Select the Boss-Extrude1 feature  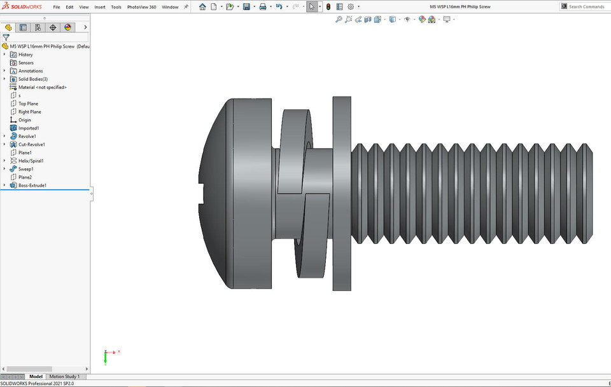coord(31,185)
